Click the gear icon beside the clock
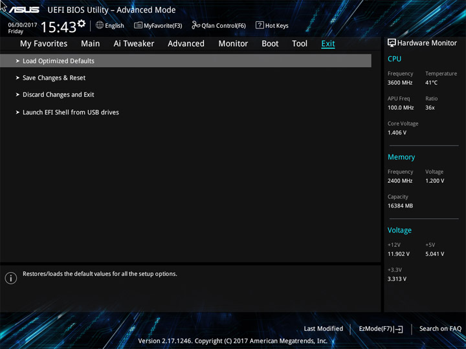 click(x=82, y=23)
